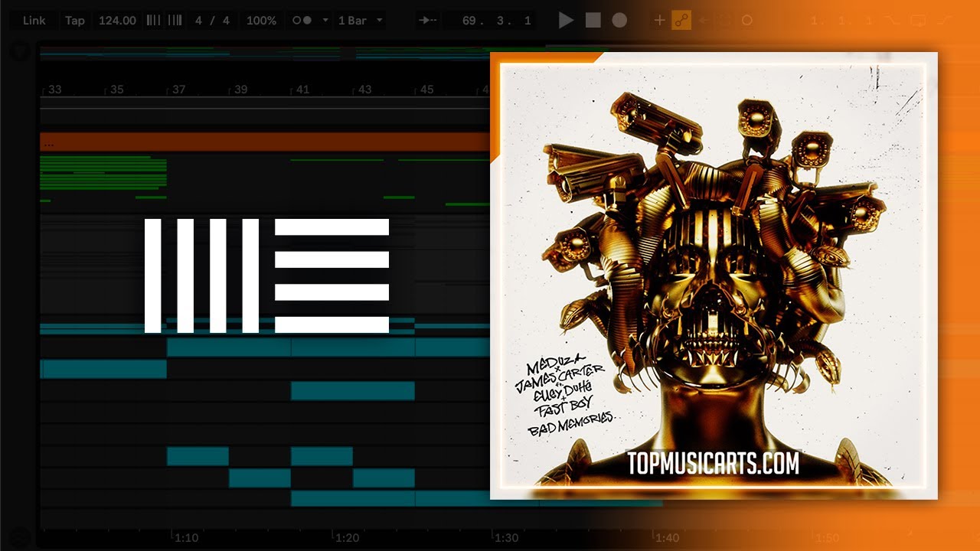Toggle the orange Automation Arm button
980x551 pixels.
[x=681, y=21]
